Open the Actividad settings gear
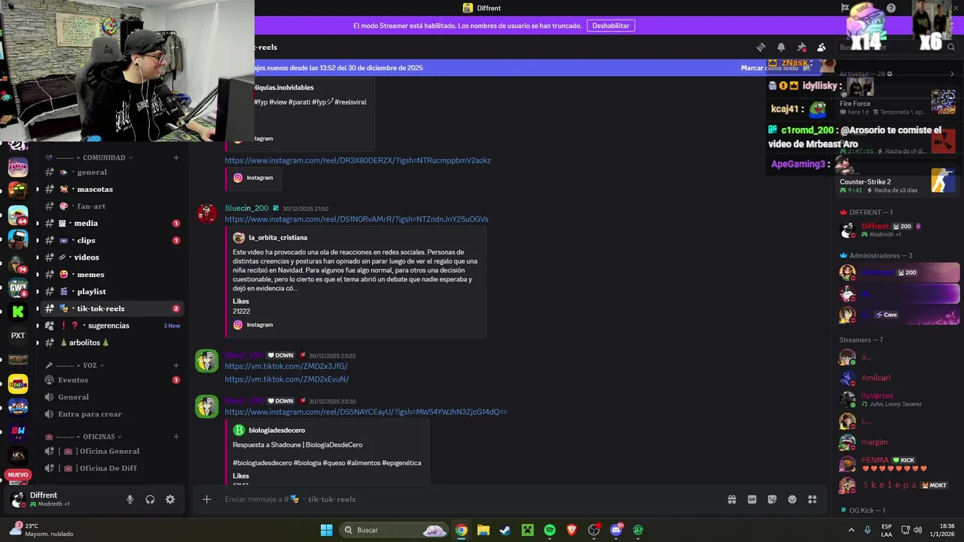Screen dimensions: 964x542 coord(889,74)
